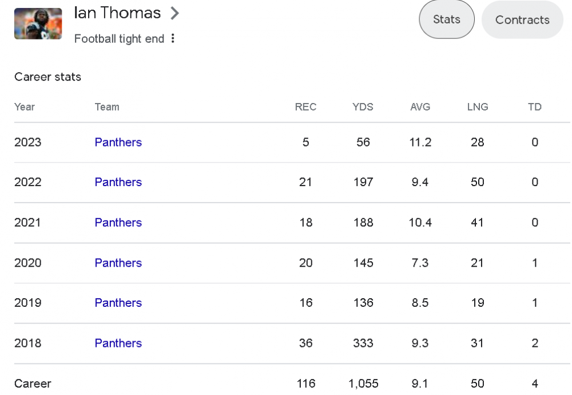Image resolution: width=572 pixels, height=395 pixels.
Task: Switch to the Contracts tab
Action: click(x=522, y=19)
